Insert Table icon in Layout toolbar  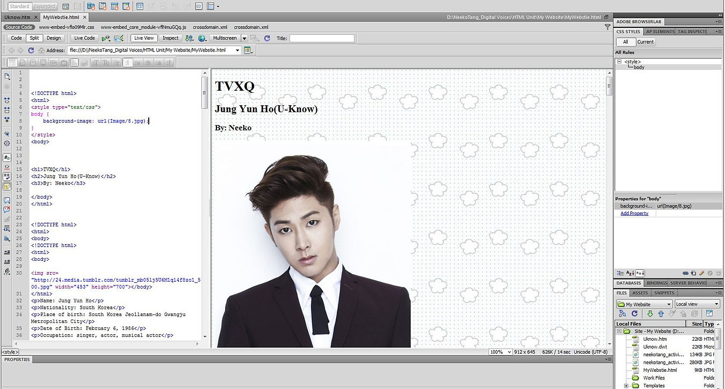140,6
